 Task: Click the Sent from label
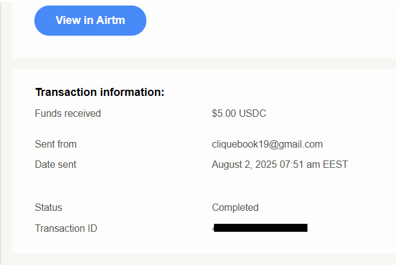[x=55, y=144]
